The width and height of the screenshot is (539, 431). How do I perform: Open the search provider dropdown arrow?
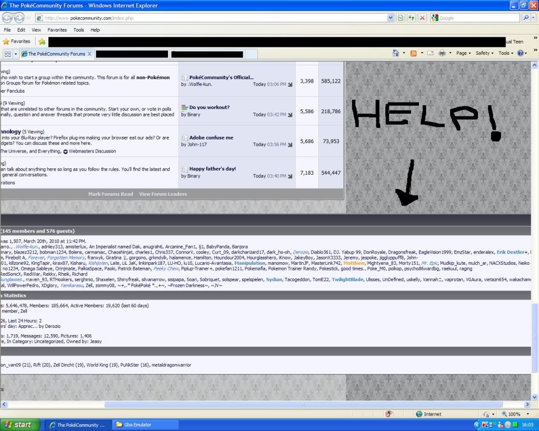[534, 18]
